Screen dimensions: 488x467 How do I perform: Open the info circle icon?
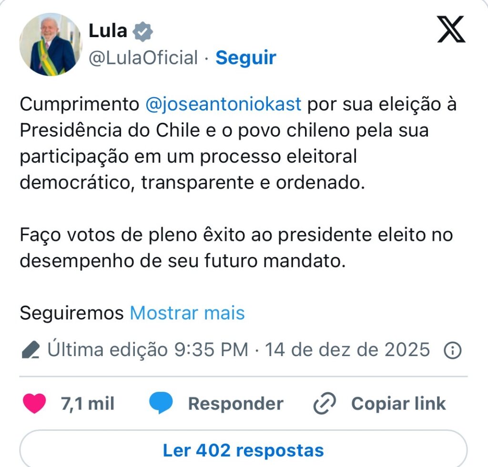pyautogui.click(x=452, y=350)
